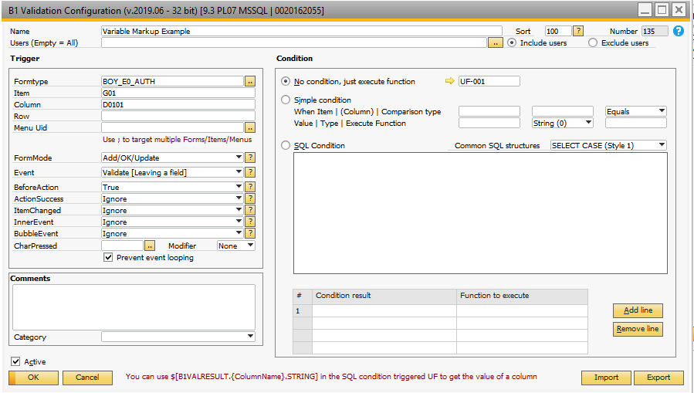Click the Add line button
694x393 pixels.
pos(638,310)
